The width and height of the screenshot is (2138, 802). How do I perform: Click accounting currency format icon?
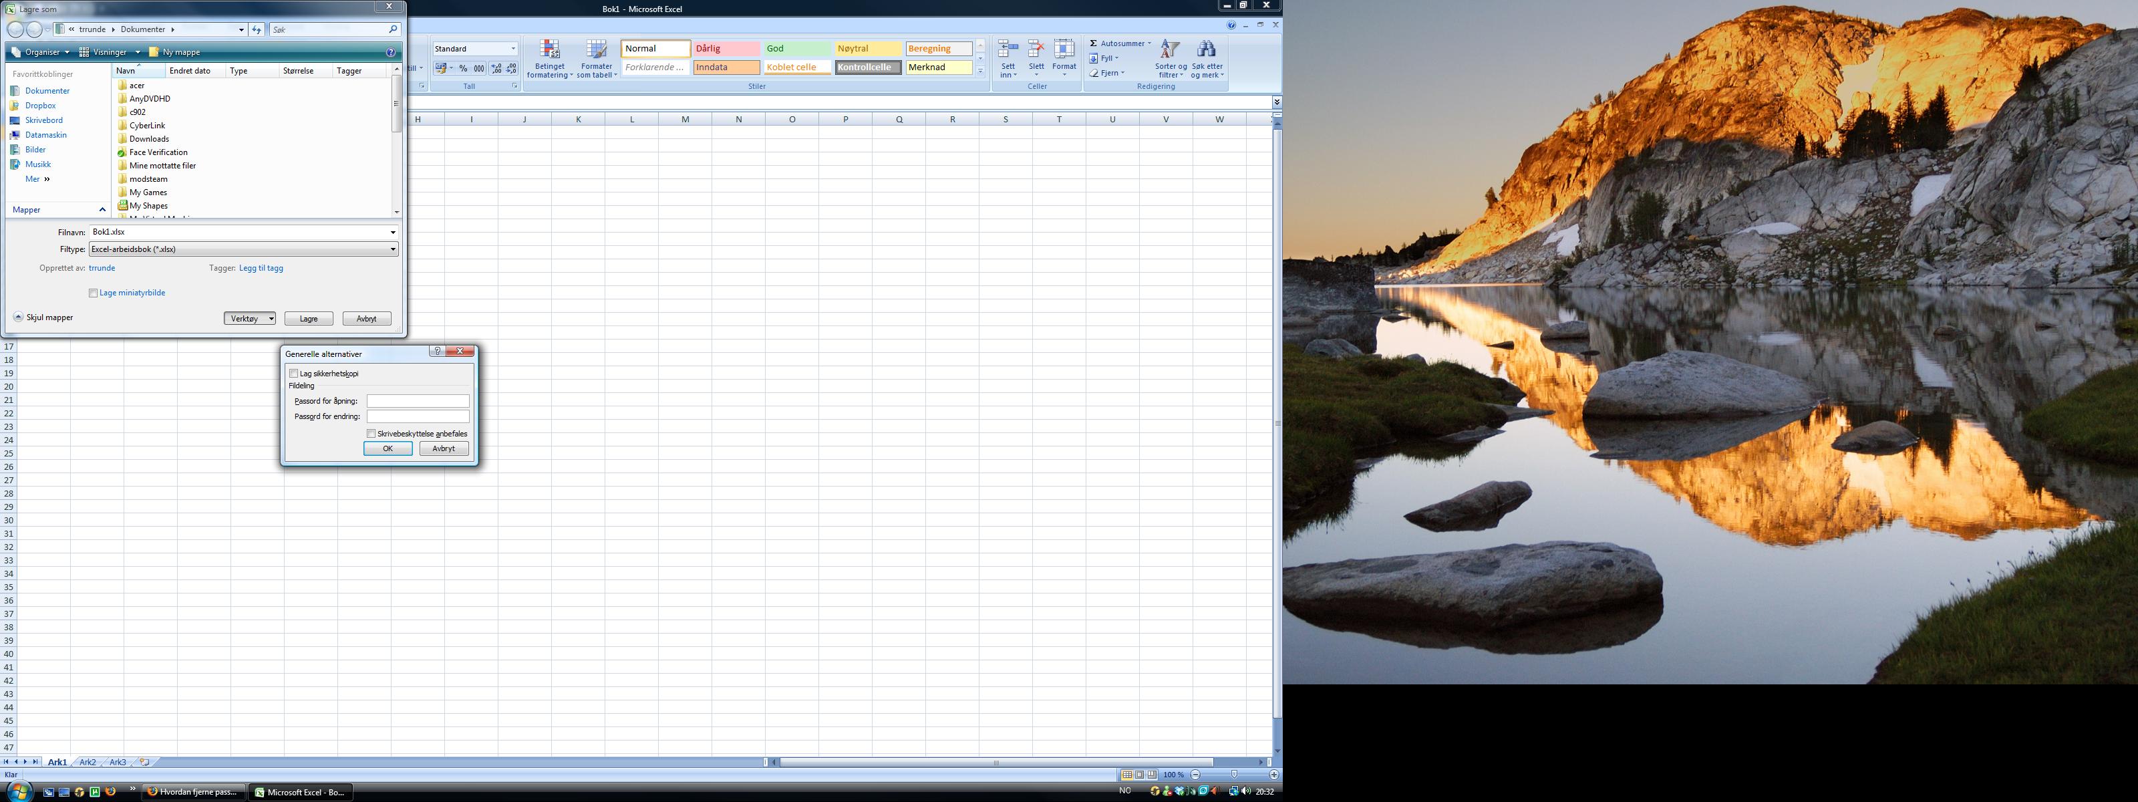click(441, 68)
